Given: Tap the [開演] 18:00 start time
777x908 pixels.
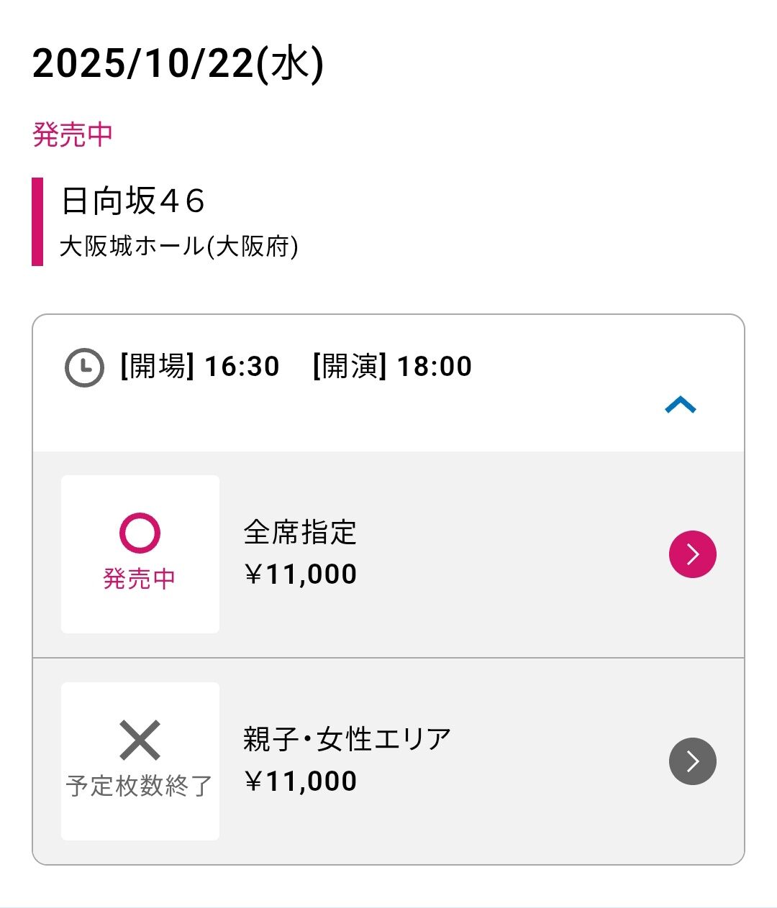Looking at the screenshot, I should point(392,367).
